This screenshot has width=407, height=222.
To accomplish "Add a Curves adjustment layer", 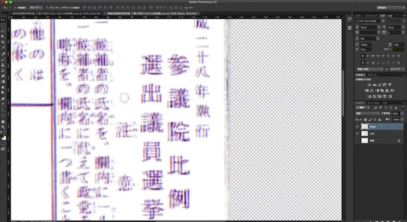I will click(x=379, y=85).
